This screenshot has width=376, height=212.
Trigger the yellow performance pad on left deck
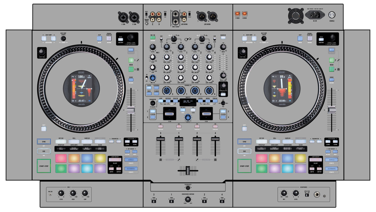(100, 158)
